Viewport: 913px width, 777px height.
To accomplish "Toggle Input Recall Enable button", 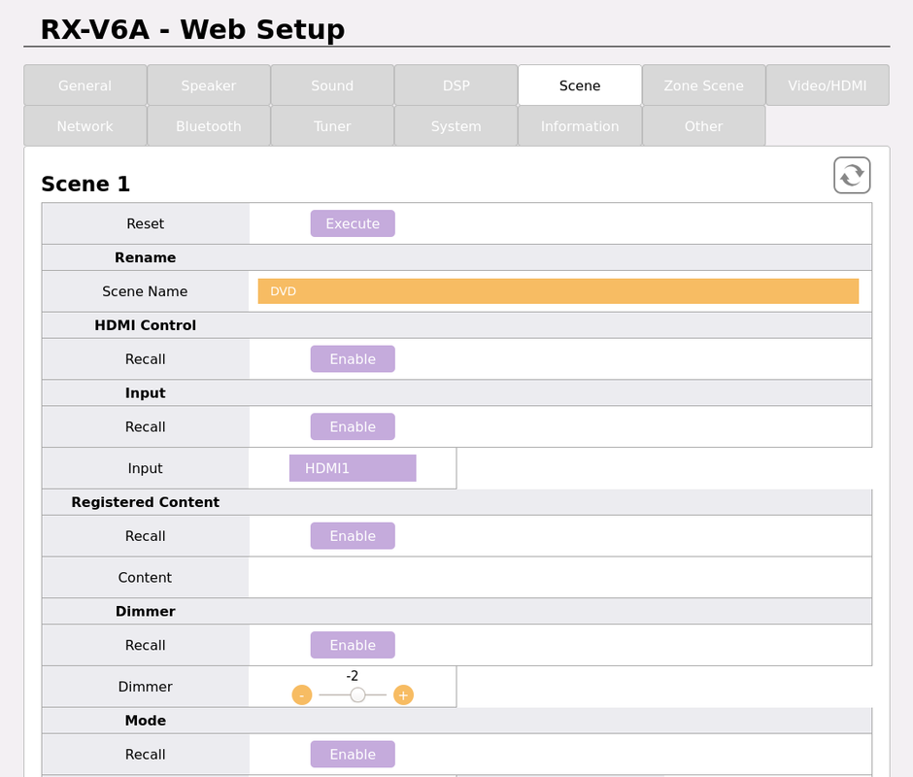I will point(353,427).
